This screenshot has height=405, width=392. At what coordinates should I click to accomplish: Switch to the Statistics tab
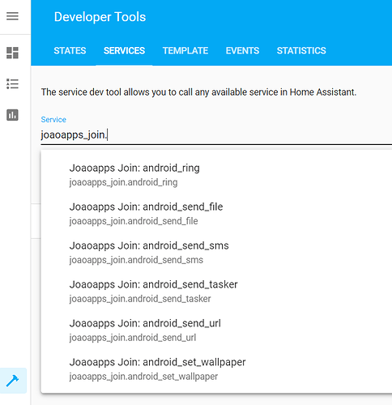301,51
